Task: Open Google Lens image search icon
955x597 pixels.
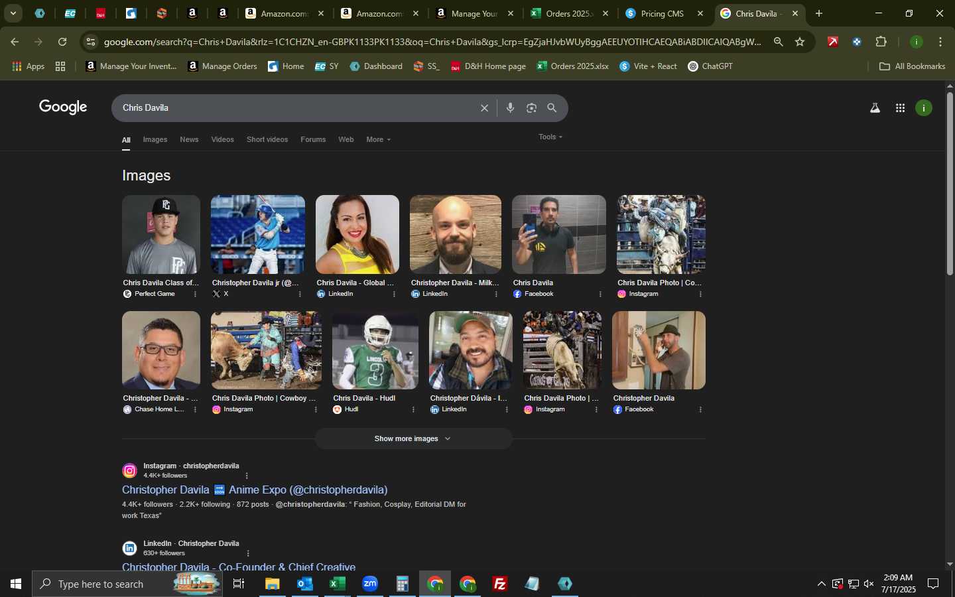Action: click(531, 108)
